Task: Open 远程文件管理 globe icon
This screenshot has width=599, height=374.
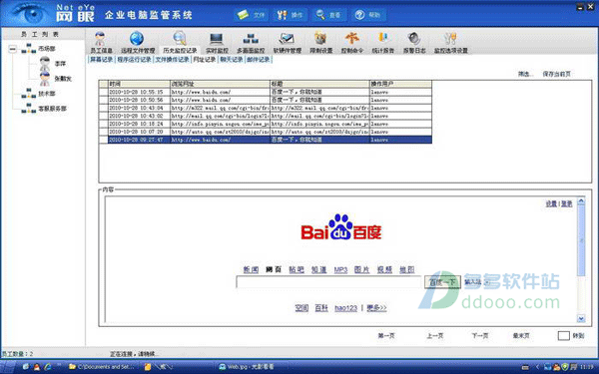Action: tap(138, 42)
